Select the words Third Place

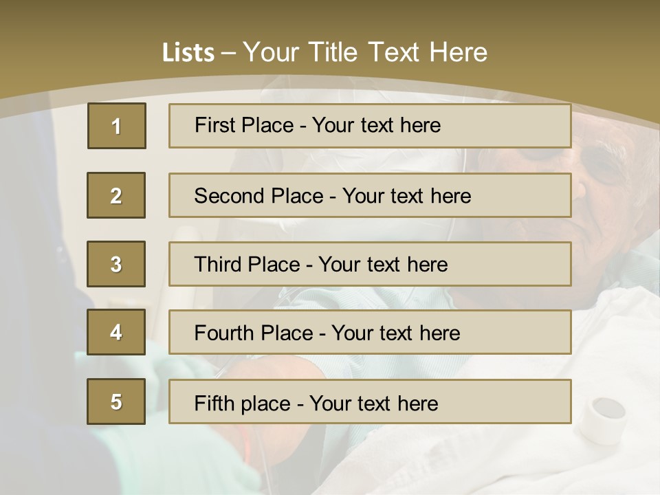tap(247, 264)
